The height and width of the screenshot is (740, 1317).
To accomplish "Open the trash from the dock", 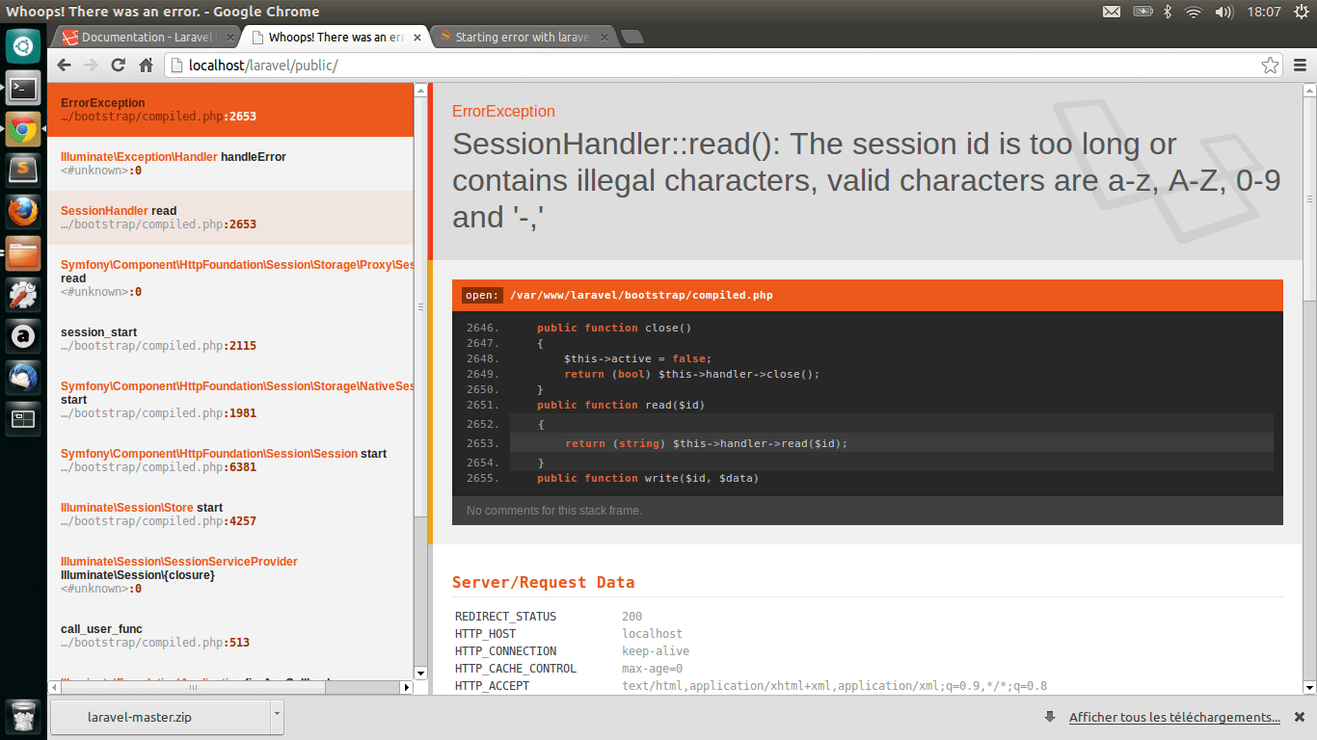I will point(21,717).
